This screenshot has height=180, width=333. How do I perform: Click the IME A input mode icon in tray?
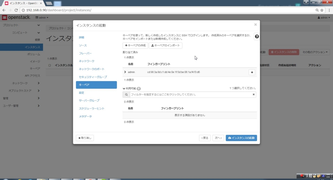click(x=307, y=176)
